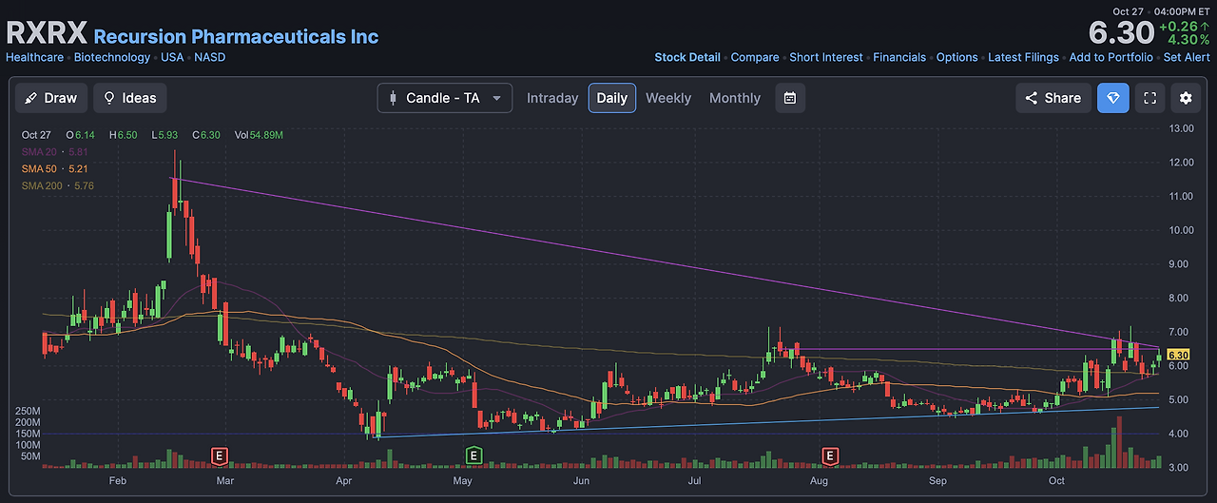Click the 6.30 current price tag on axis
This screenshot has width=1217, height=503.
(x=1178, y=355)
